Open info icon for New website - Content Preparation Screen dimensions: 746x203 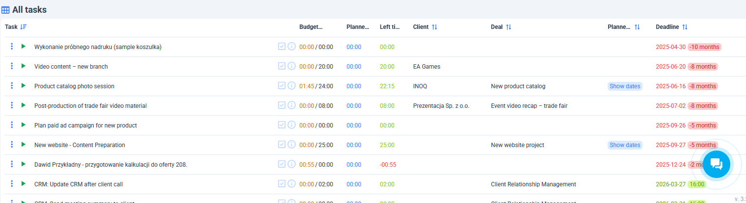(291, 145)
